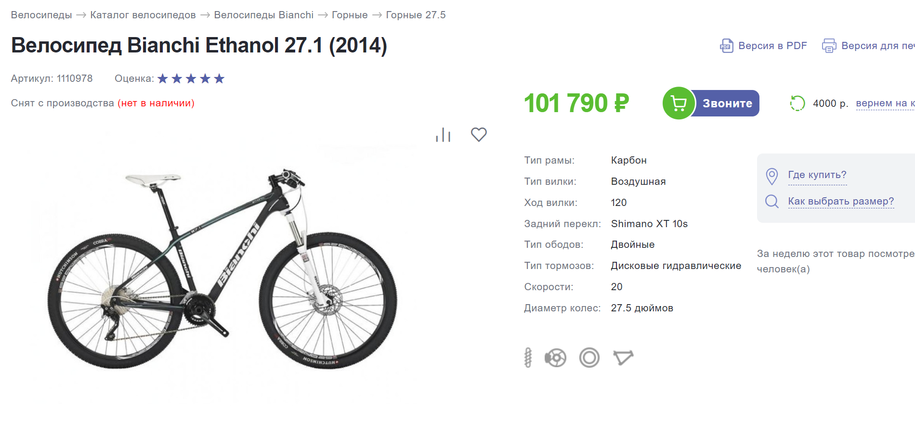Click the suspension fork spring icon

point(528,358)
